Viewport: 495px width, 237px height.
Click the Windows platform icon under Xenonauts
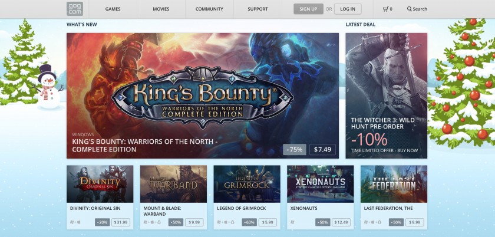pos(292,222)
